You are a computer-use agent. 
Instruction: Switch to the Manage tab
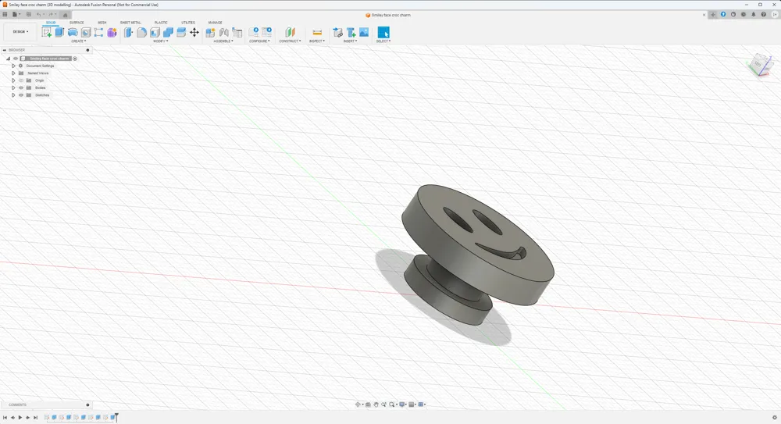[216, 23]
